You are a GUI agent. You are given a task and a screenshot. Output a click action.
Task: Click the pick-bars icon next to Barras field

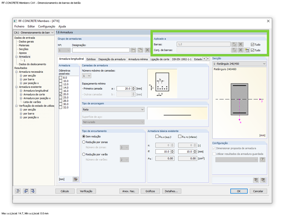[x=234, y=44]
